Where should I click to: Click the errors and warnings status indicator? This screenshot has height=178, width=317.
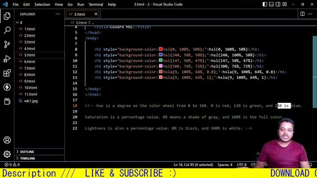[x=12, y=165]
